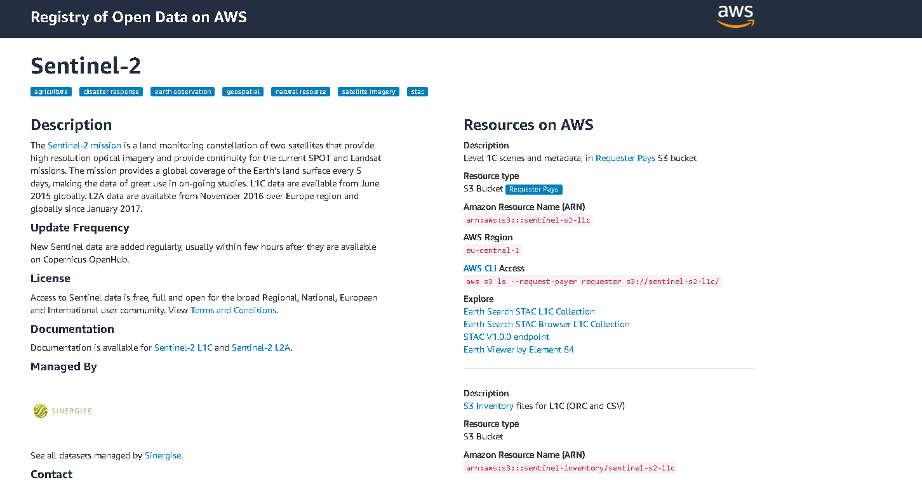Open Earth Search STAC L1C Collection
Screen dimensions: 922x480
[529, 311]
